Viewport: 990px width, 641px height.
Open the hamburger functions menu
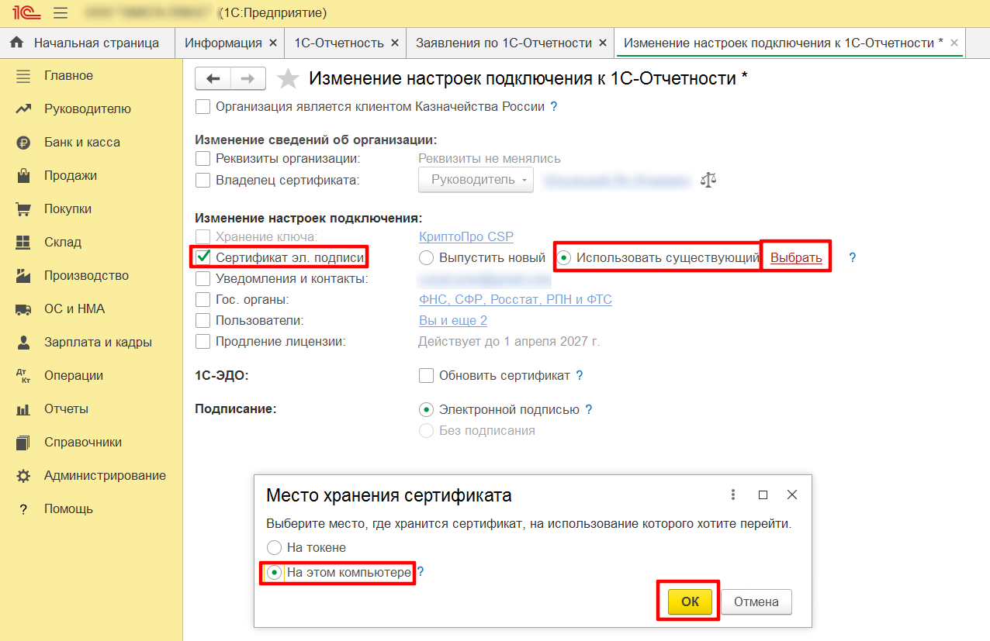coord(61,13)
